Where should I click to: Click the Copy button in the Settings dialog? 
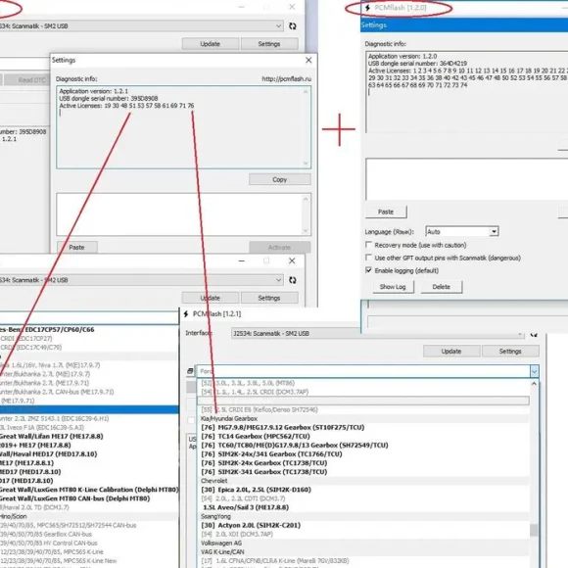click(x=280, y=179)
